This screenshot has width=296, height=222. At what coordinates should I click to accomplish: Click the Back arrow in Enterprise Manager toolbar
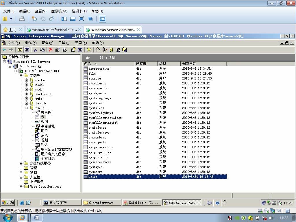click(4, 50)
